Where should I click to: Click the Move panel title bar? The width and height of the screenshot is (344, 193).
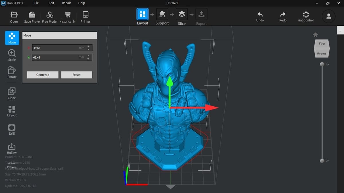click(x=60, y=35)
